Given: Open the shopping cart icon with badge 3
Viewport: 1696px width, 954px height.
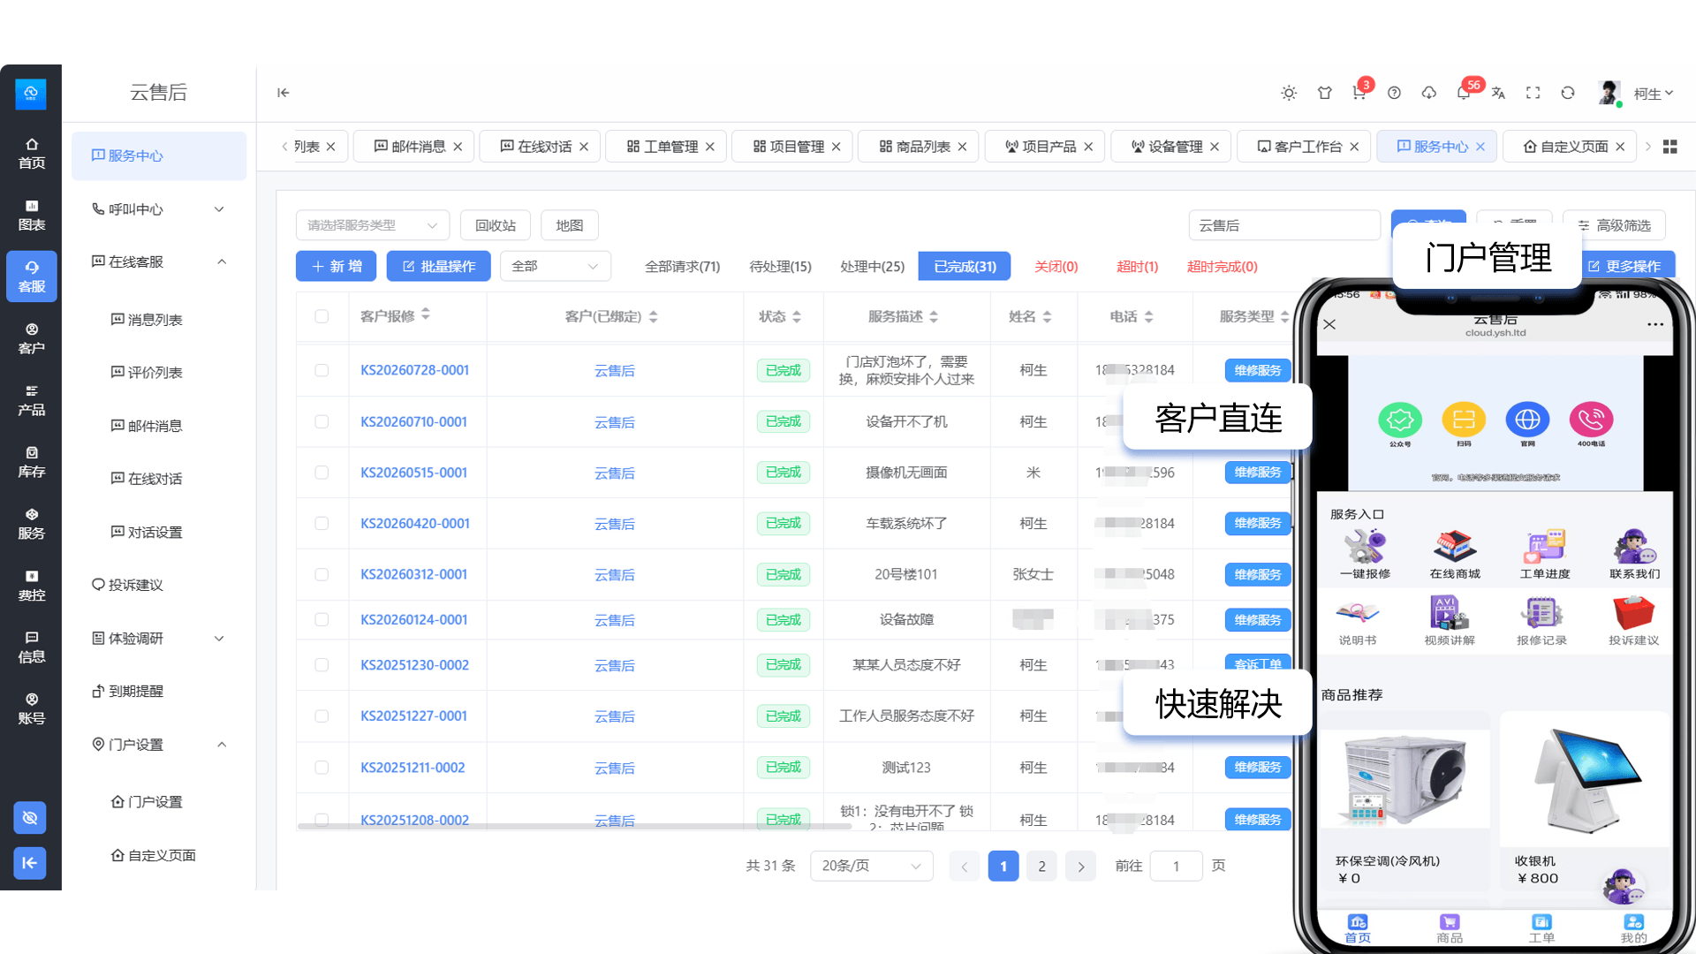Looking at the screenshot, I should pos(1359,93).
